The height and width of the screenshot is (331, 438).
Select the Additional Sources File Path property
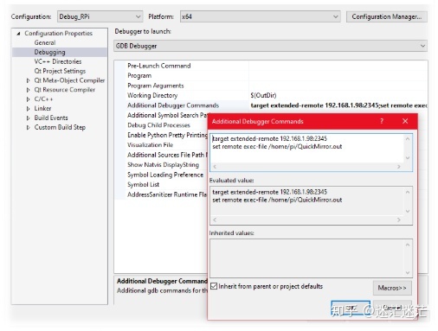(x=167, y=155)
